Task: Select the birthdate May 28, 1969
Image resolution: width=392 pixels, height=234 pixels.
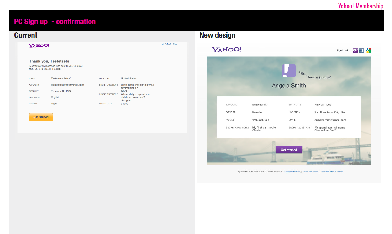Action: [x=323, y=105]
